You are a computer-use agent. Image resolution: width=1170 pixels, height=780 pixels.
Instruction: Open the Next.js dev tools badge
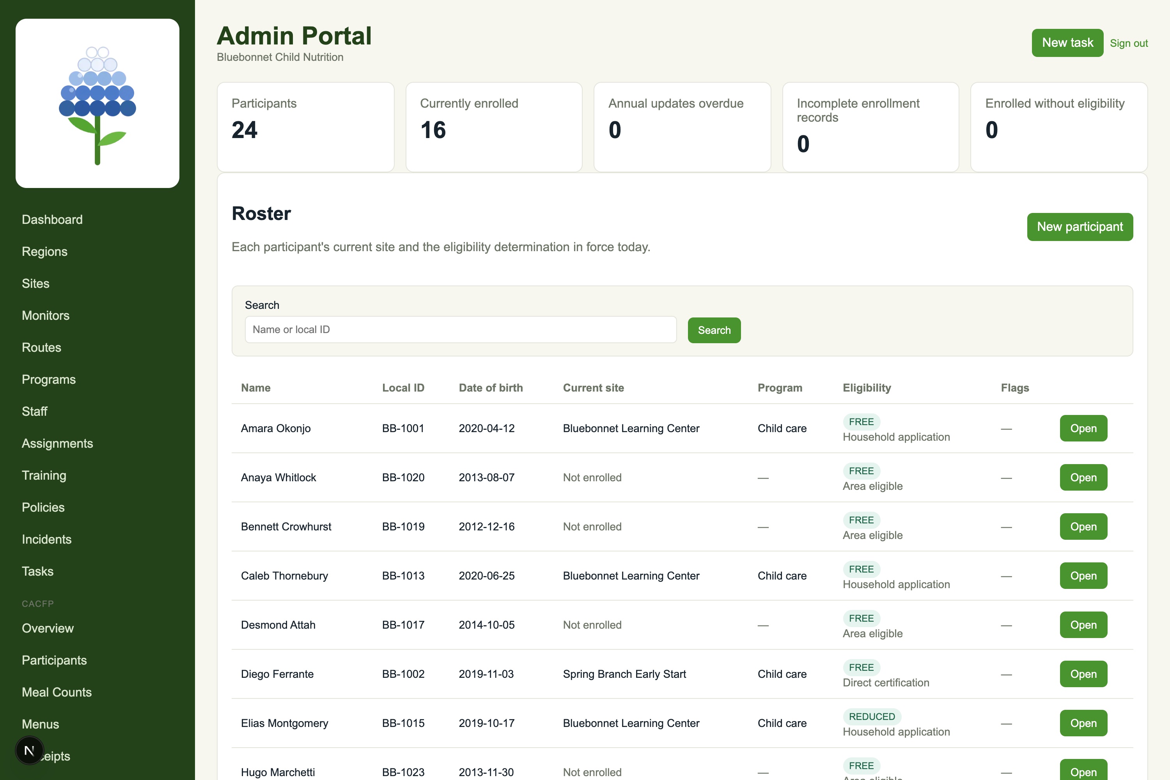coord(29,750)
